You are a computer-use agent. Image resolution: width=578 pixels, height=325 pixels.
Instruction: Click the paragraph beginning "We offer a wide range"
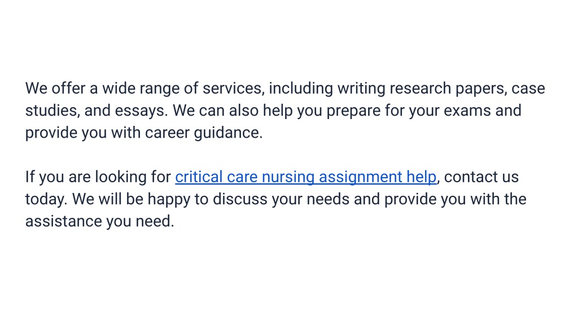[x=285, y=111]
